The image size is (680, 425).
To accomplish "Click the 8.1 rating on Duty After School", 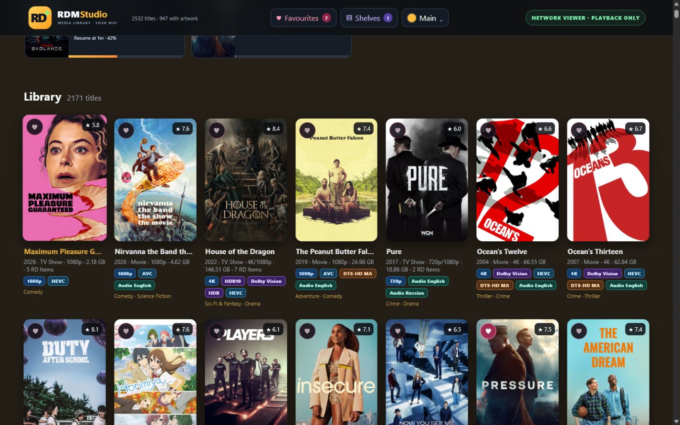I will click(92, 330).
